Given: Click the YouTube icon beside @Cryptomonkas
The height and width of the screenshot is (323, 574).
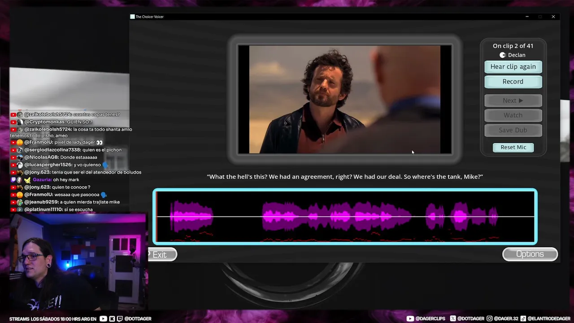Looking at the screenshot, I should (x=13, y=122).
